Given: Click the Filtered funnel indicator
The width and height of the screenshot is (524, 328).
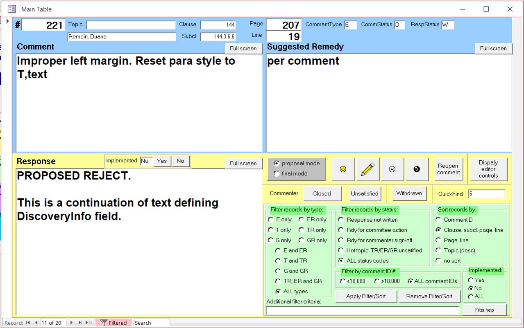Looking at the screenshot, I should (x=113, y=323).
